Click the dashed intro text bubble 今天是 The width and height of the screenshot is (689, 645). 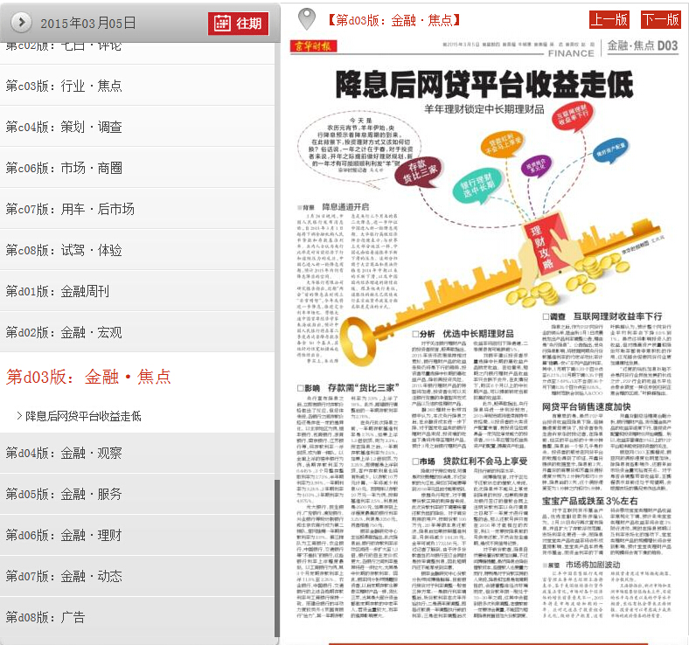tap(359, 145)
